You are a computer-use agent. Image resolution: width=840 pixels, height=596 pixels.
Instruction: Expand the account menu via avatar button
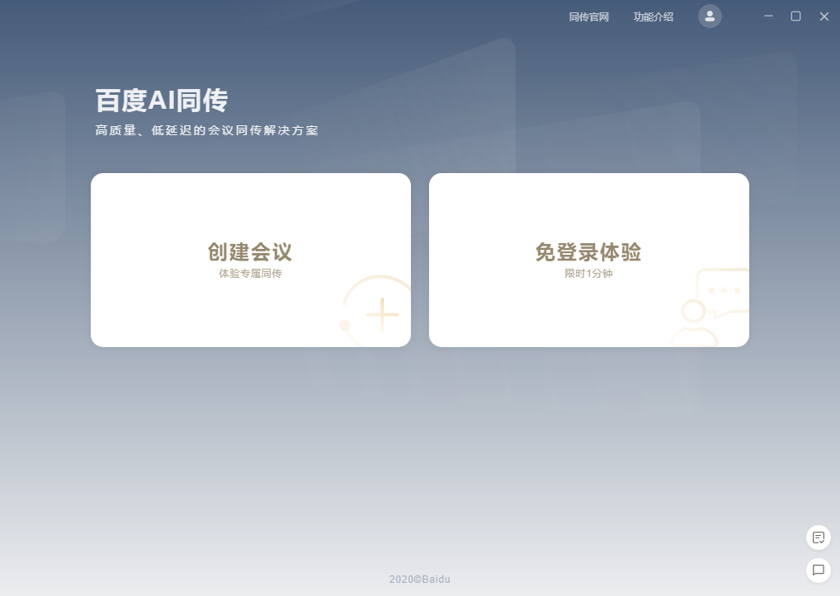point(710,16)
